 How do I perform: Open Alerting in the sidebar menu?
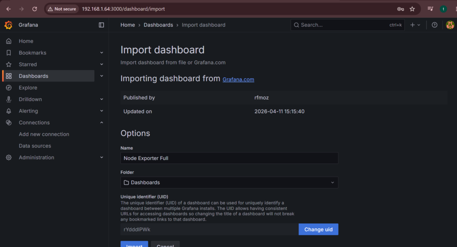click(28, 111)
